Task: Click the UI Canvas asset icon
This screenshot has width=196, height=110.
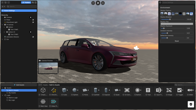Action: [x=127, y=90]
